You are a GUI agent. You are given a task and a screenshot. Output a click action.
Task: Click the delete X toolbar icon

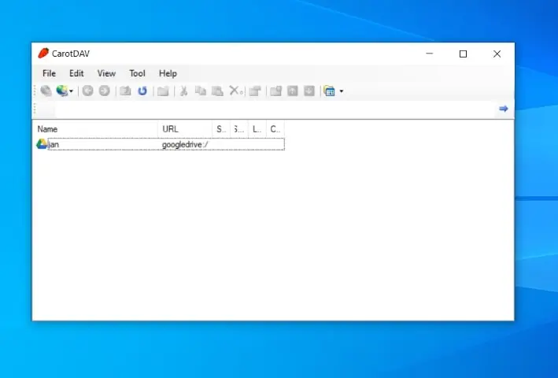(235, 91)
